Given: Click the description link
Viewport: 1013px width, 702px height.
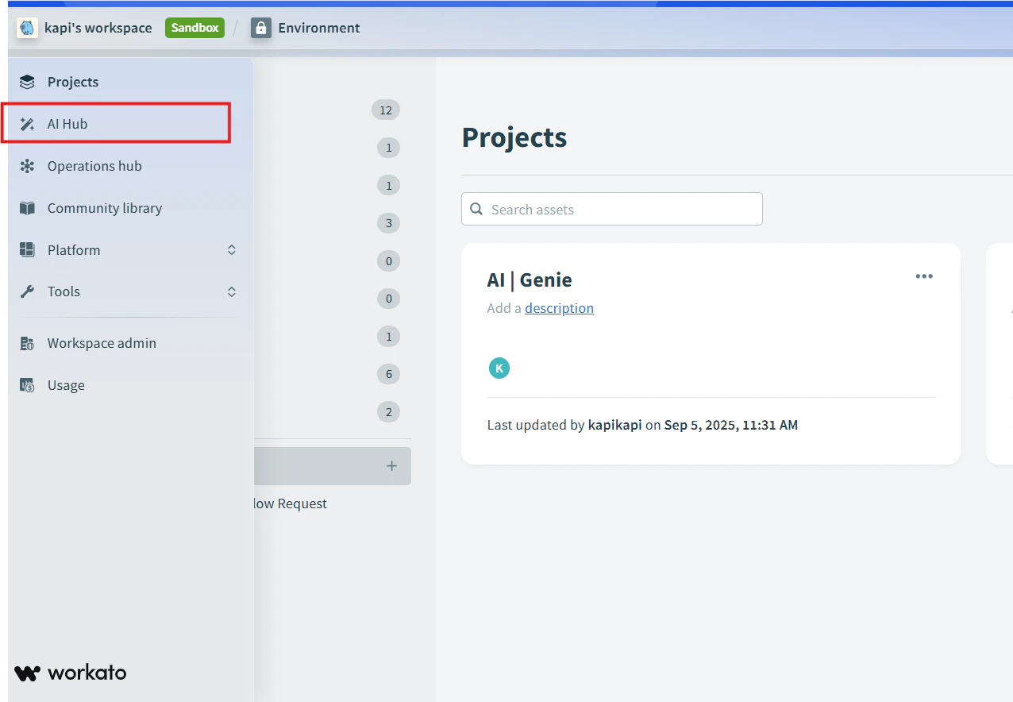Looking at the screenshot, I should [x=559, y=308].
